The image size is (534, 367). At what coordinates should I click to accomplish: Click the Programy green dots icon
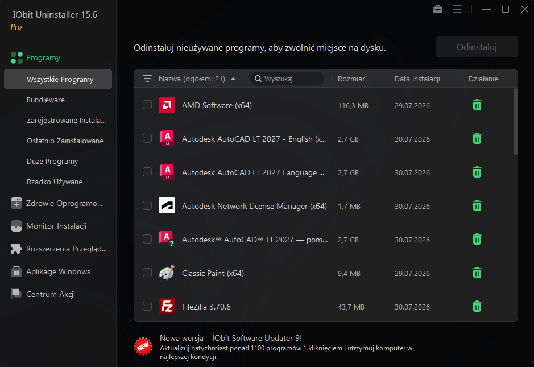pos(16,57)
